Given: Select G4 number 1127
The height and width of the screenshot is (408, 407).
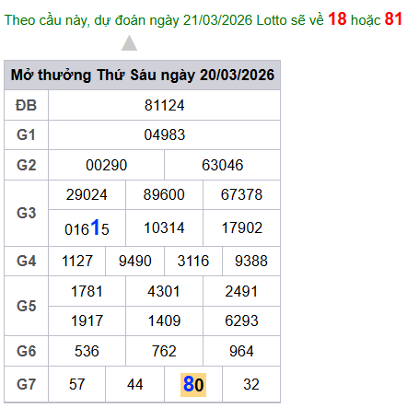Looking at the screenshot, I should point(77,261).
